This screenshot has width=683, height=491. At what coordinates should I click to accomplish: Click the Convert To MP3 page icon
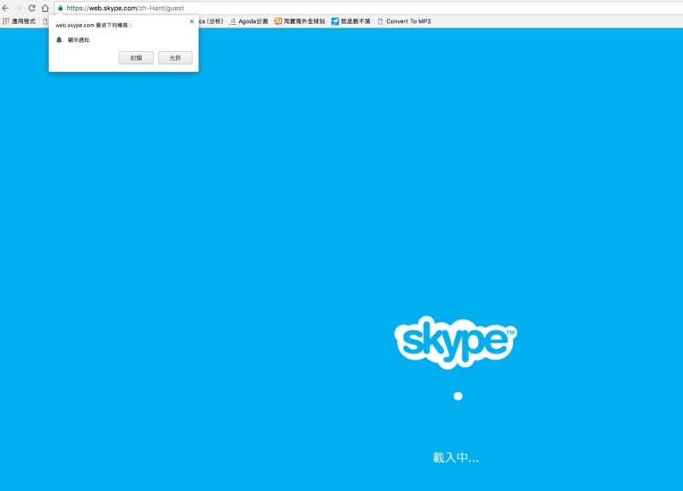pyautogui.click(x=380, y=20)
